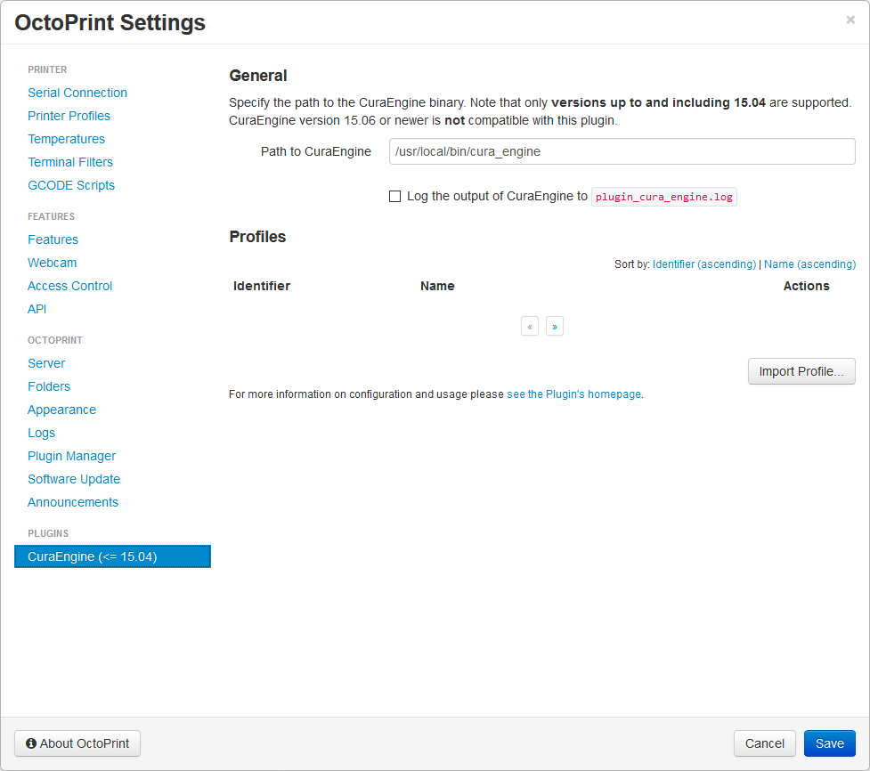Image resolution: width=870 pixels, height=771 pixels.
Task: Go to previous profiles page arrow
Action: click(530, 326)
